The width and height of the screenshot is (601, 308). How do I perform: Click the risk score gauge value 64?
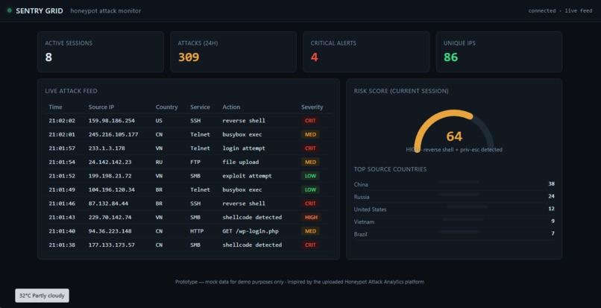pyautogui.click(x=454, y=136)
